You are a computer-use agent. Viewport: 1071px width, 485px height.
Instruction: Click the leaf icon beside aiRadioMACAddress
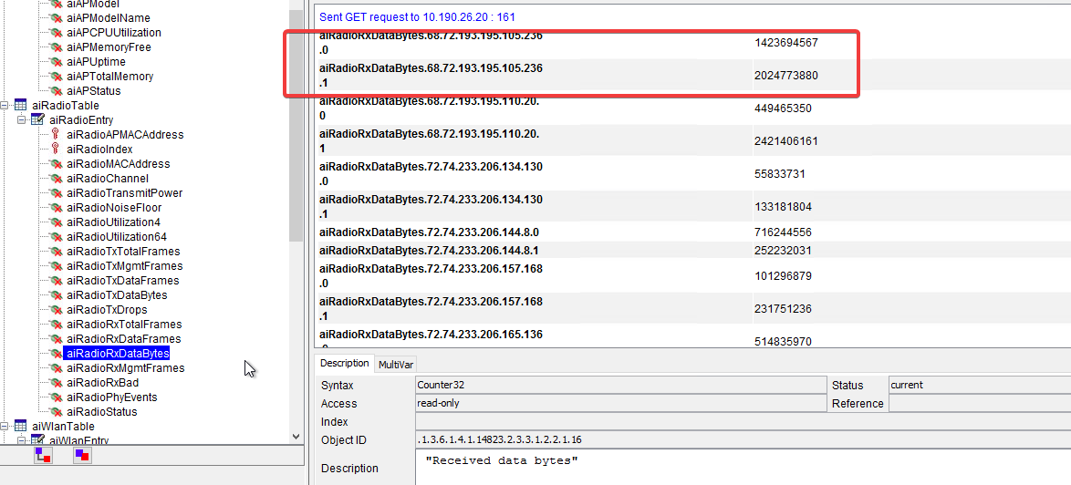[57, 164]
